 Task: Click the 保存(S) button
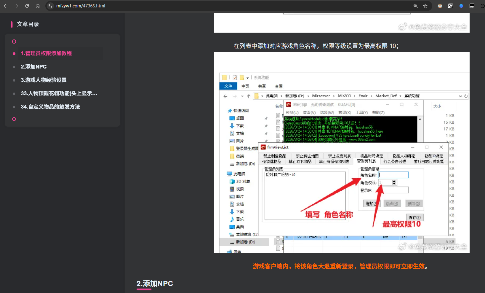414,217
